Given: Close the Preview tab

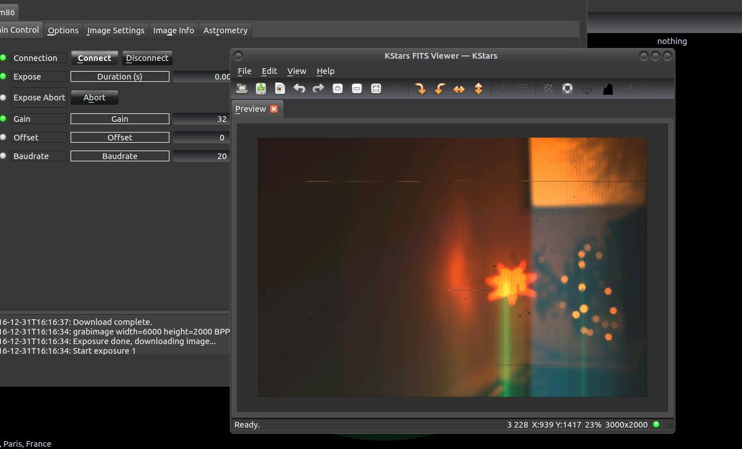Looking at the screenshot, I should [274, 109].
